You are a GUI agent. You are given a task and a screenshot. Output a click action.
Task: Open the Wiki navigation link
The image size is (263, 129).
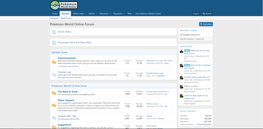(129, 14)
